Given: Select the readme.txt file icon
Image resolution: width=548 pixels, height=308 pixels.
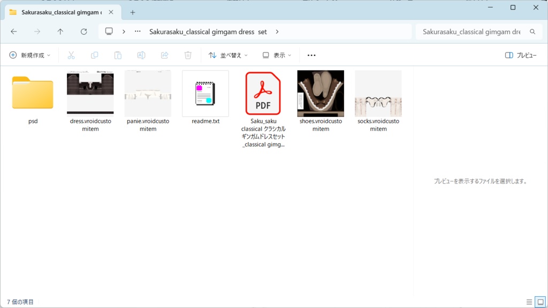Looking at the screenshot, I should (x=205, y=93).
